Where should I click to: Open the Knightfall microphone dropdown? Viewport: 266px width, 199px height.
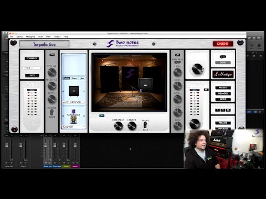click(74, 127)
